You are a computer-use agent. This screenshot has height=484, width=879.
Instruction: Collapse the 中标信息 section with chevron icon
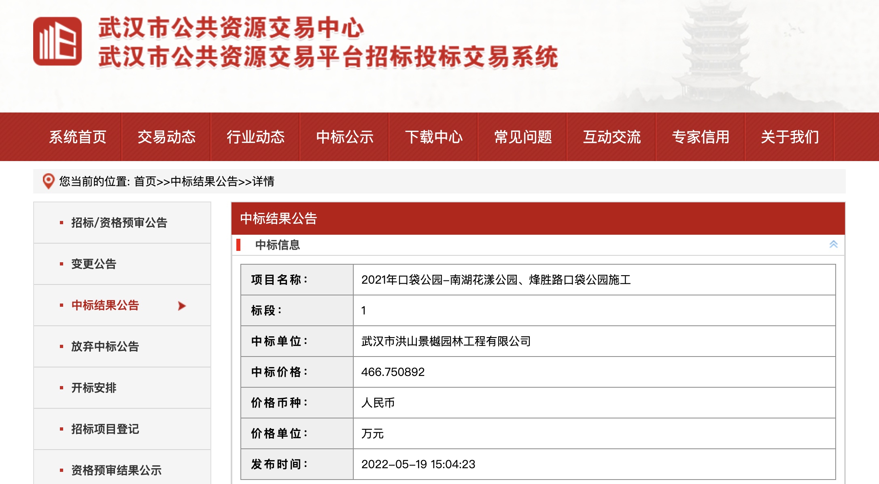tap(833, 244)
